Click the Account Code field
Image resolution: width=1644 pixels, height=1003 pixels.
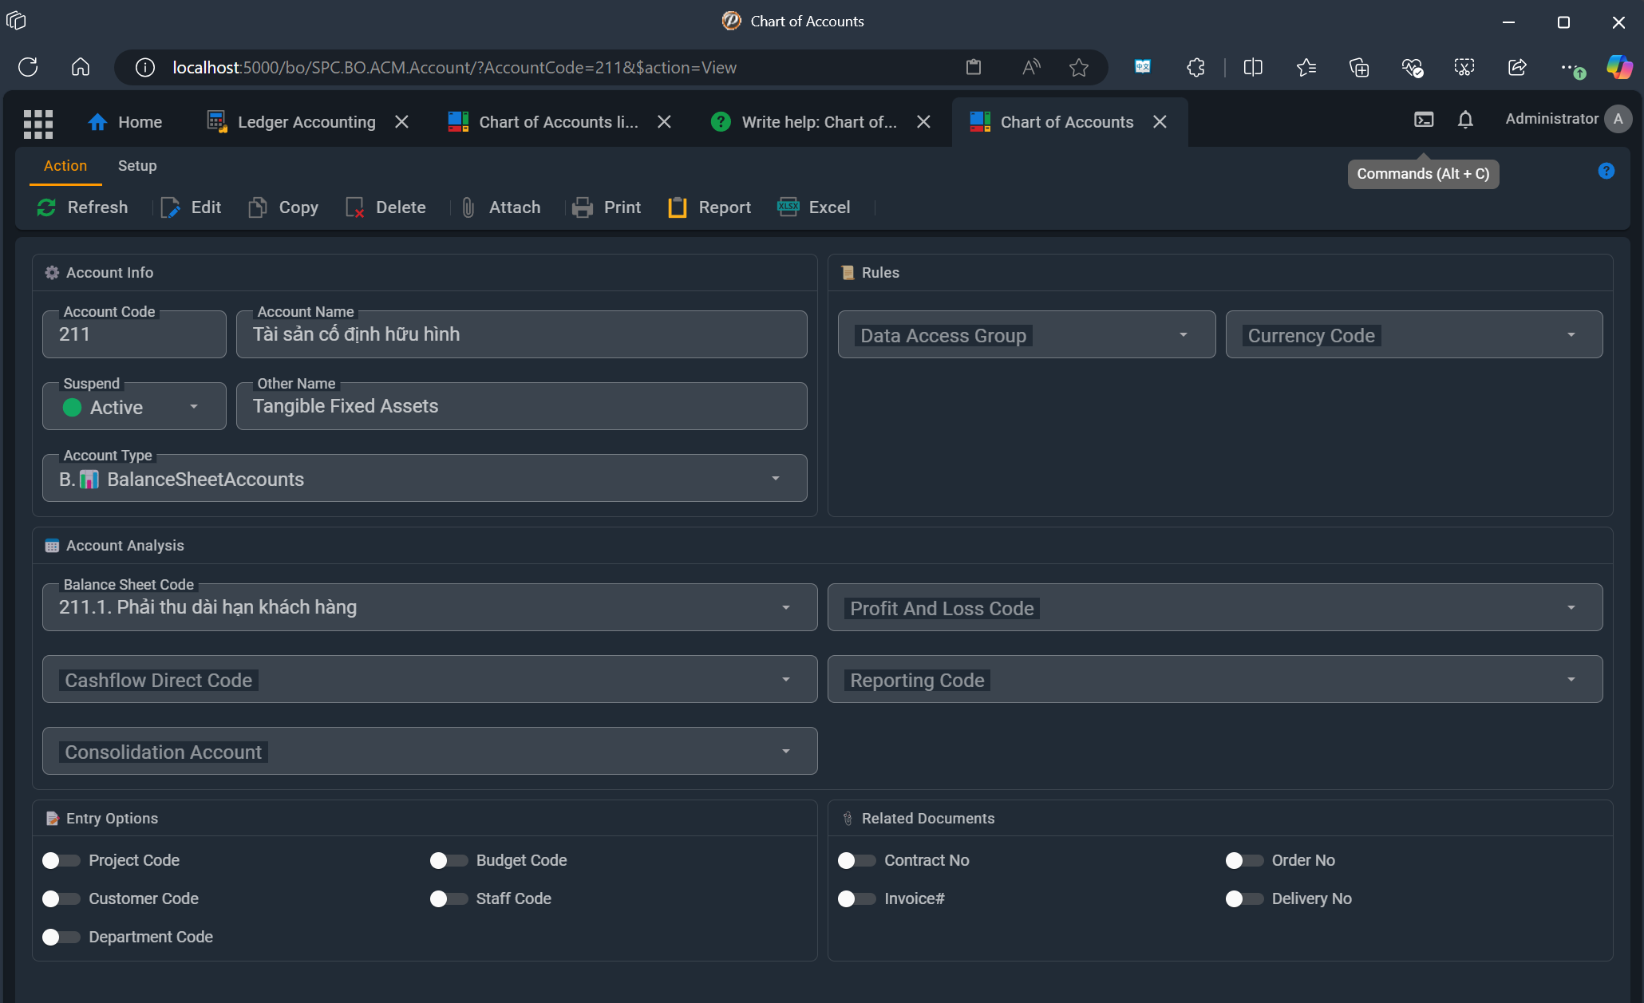(134, 335)
